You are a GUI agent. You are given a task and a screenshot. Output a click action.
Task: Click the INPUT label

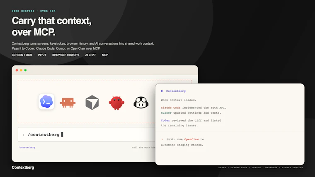pos(42,55)
